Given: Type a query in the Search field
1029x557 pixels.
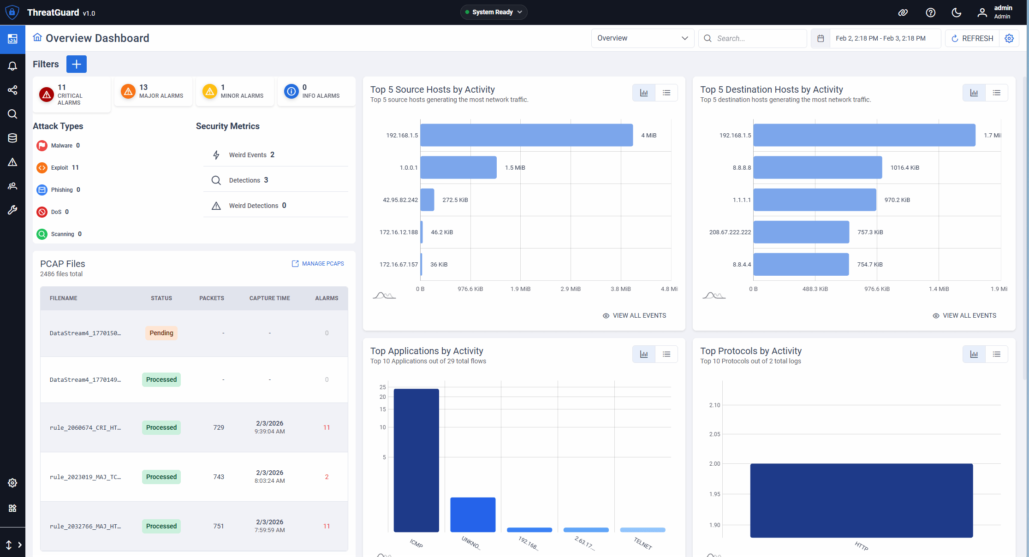Looking at the screenshot, I should coord(756,38).
